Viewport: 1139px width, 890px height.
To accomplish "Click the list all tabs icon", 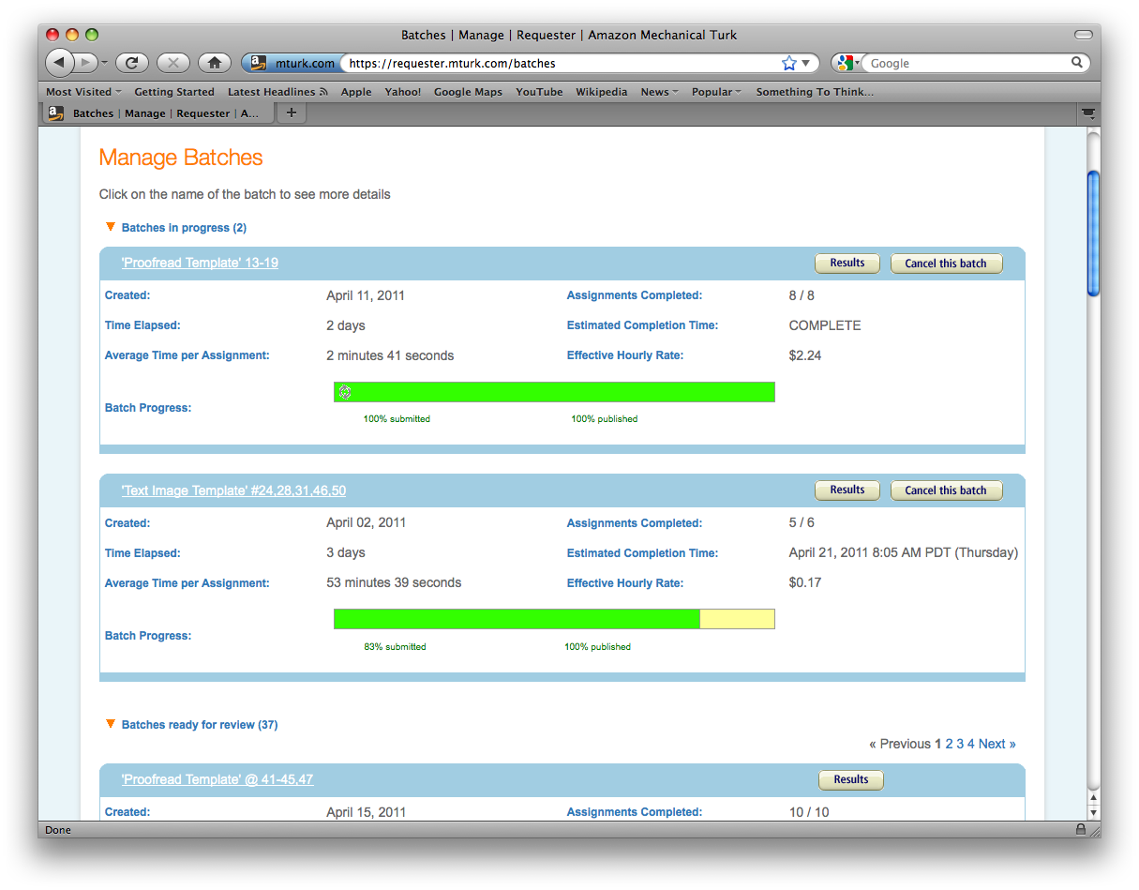I will point(1087,113).
